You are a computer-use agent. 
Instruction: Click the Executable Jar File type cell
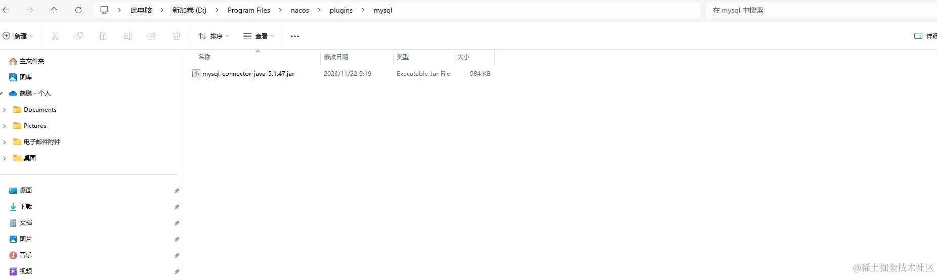coord(423,74)
